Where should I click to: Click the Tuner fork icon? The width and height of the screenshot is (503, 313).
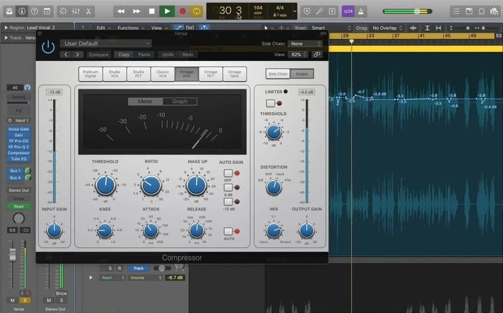(x=319, y=11)
